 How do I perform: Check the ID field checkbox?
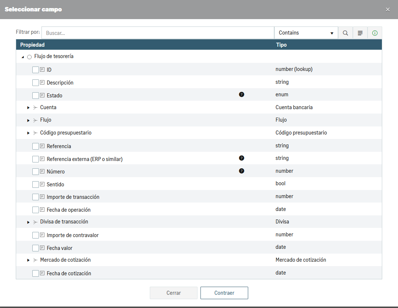36,70
